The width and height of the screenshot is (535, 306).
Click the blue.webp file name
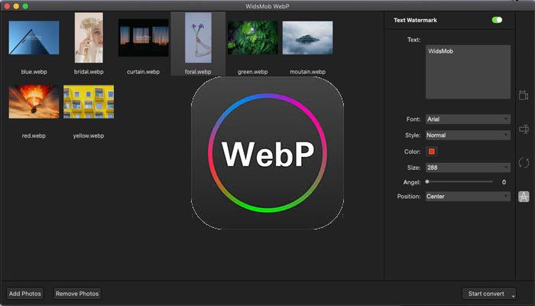click(34, 72)
